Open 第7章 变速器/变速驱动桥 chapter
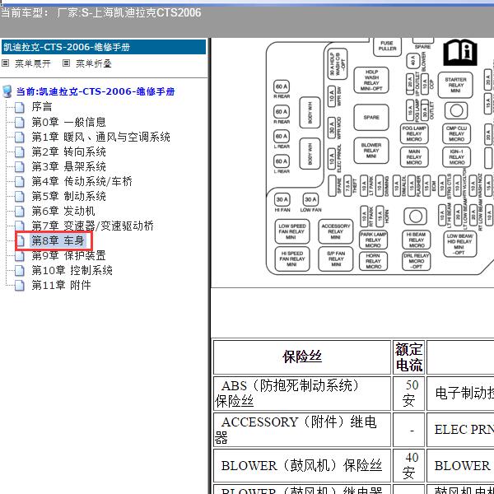The image size is (494, 494). pos(92,226)
